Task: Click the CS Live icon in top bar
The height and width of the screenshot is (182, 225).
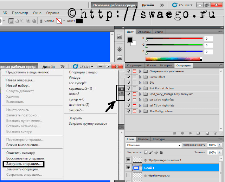Action: [x=175, y=5]
